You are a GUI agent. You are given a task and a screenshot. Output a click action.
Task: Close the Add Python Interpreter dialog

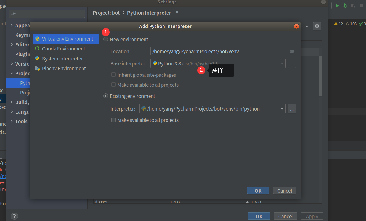click(x=297, y=26)
